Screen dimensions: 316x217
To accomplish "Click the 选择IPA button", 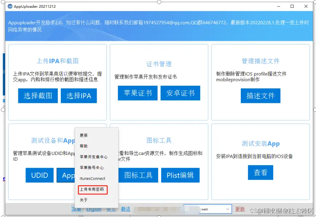I will 79,96.
